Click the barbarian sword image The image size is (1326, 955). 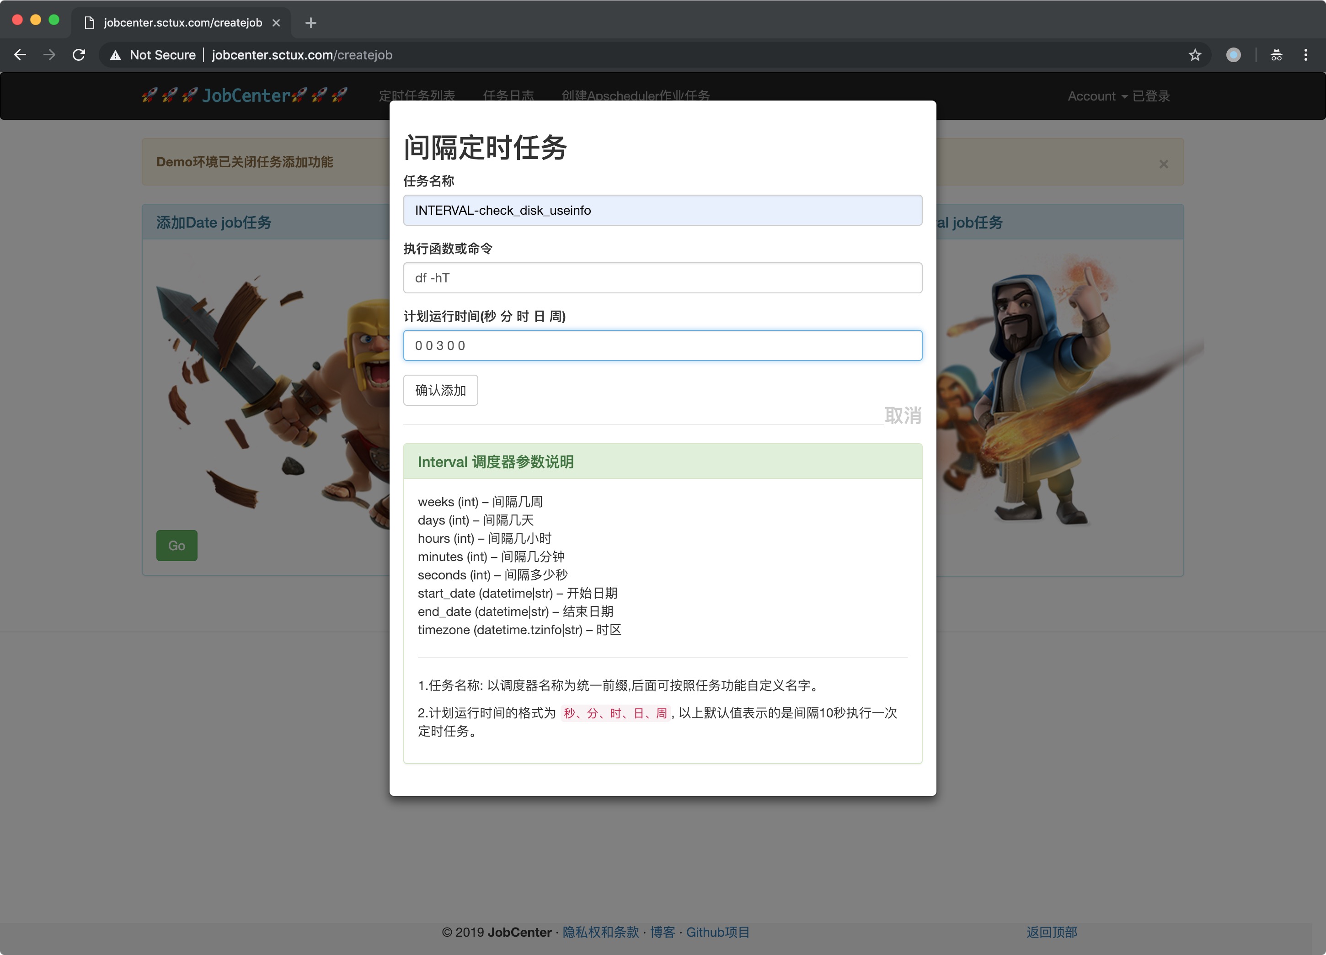273,403
